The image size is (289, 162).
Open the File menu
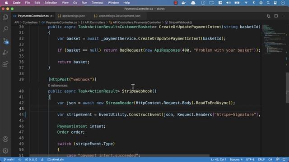point(28,3)
